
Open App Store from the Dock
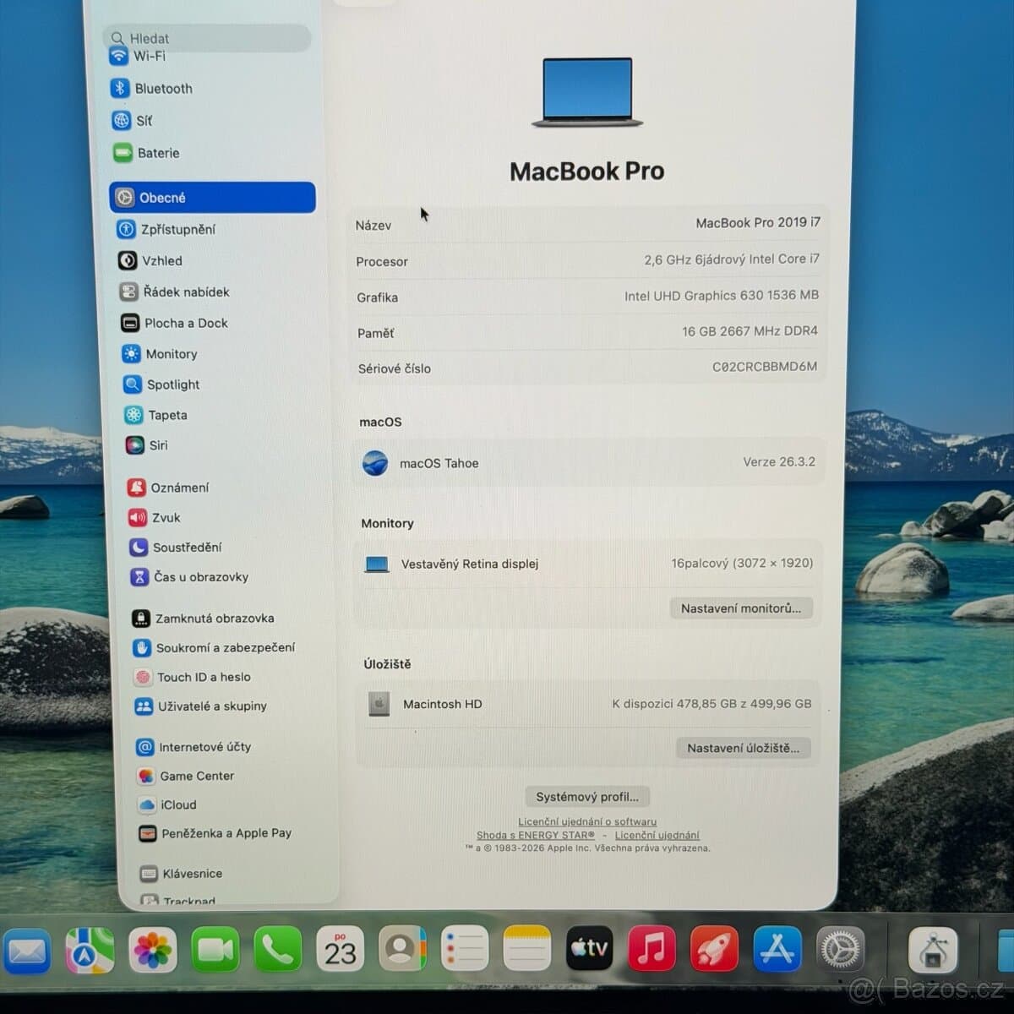click(x=777, y=948)
